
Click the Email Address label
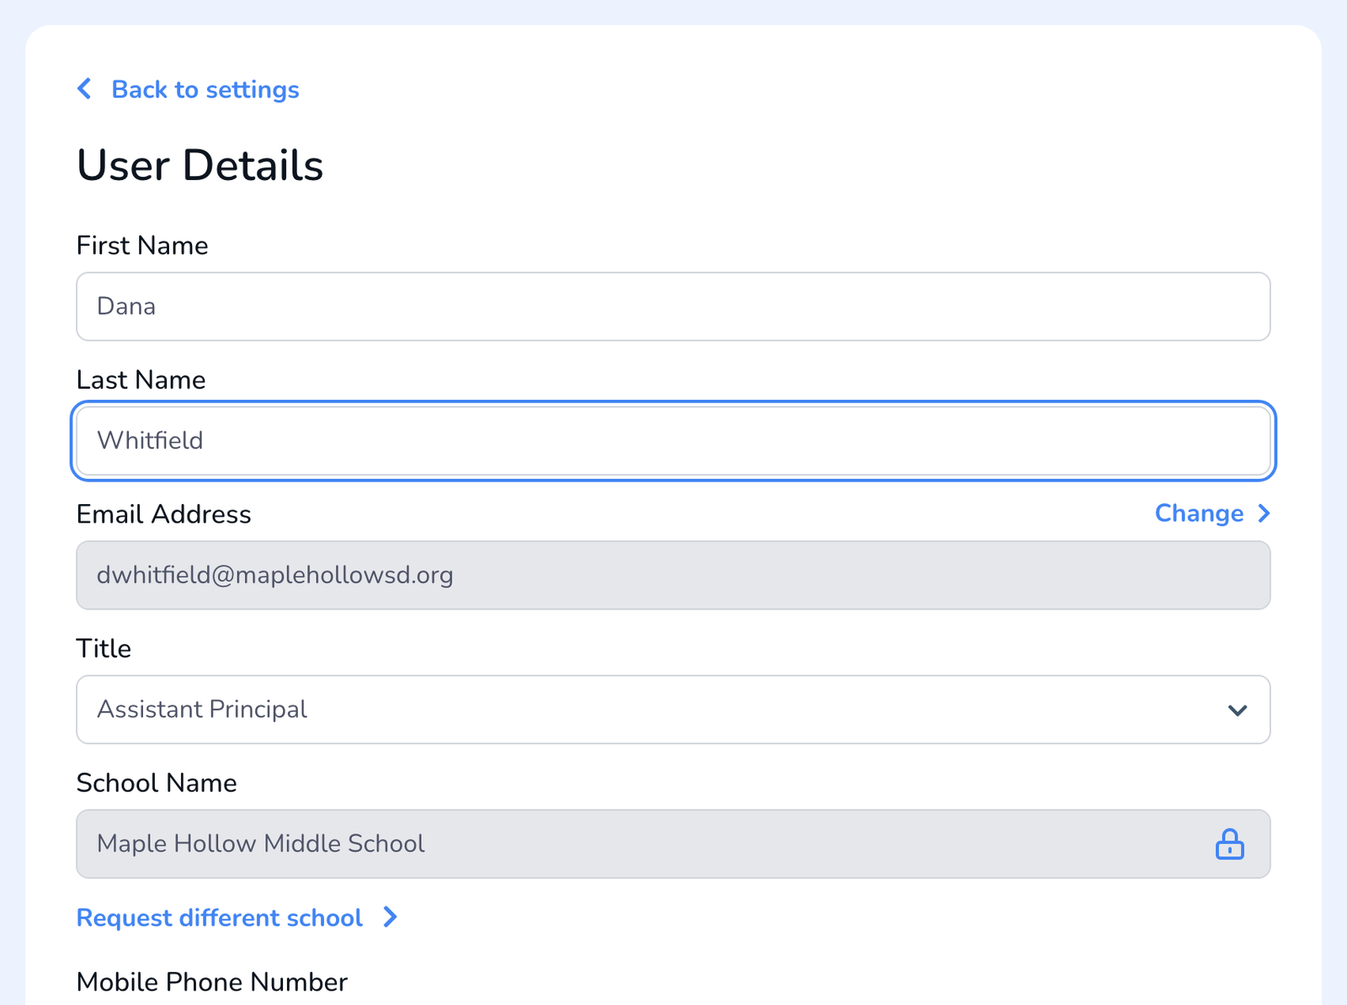pyautogui.click(x=163, y=514)
